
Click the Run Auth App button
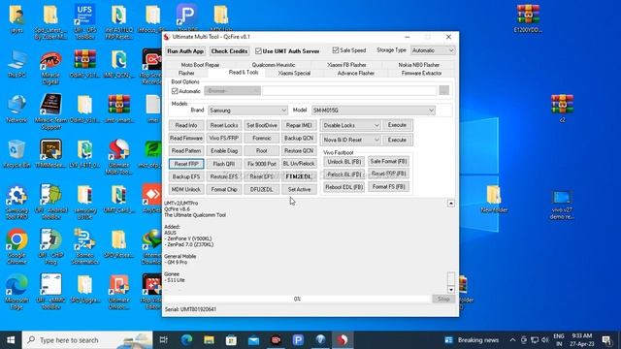185,51
